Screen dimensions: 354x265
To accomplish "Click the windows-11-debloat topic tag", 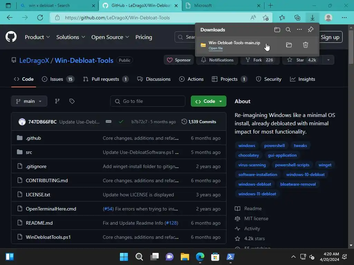I will tap(257, 194).
